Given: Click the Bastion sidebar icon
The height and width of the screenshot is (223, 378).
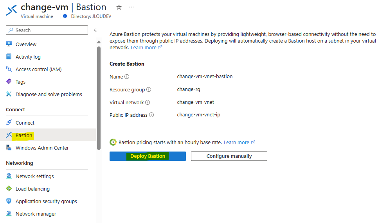Looking at the screenshot, I should (9, 135).
